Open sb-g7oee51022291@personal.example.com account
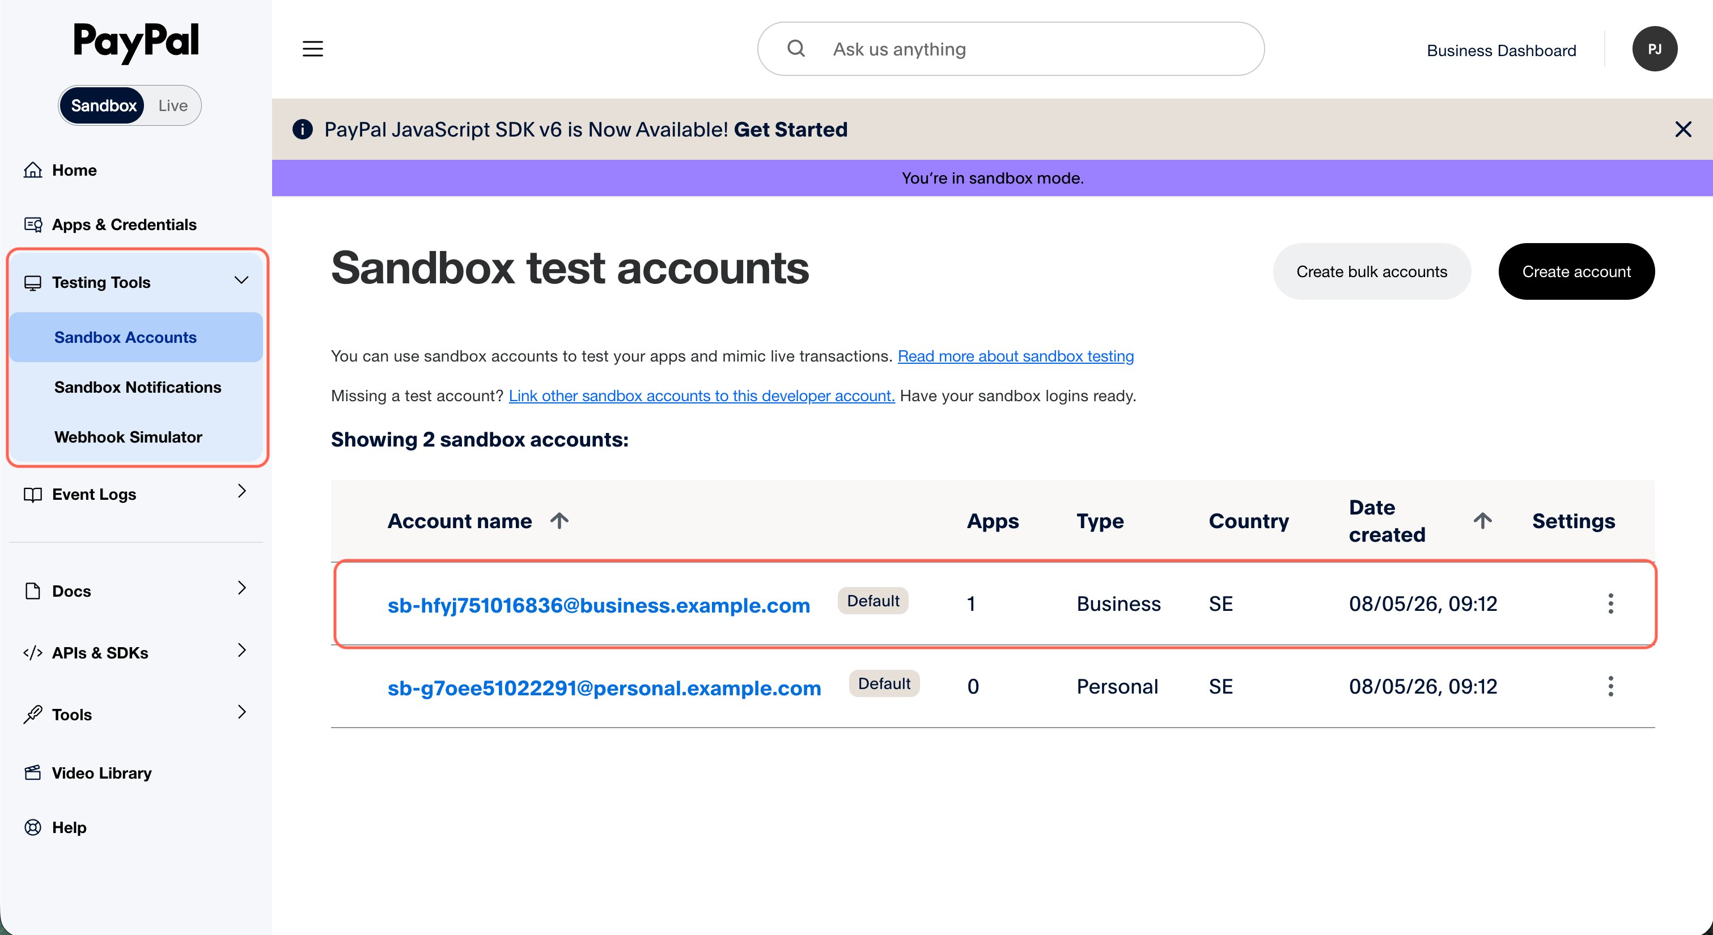The image size is (1713, 935). (x=604, y=687)
